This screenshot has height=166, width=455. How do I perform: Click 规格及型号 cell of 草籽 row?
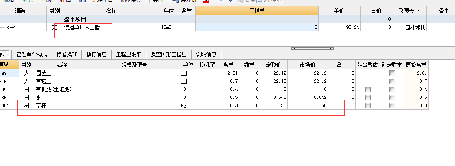click(x=134, y=106)
